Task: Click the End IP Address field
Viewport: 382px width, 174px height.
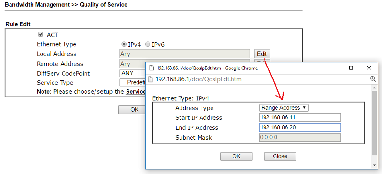Action: (300, 127)
